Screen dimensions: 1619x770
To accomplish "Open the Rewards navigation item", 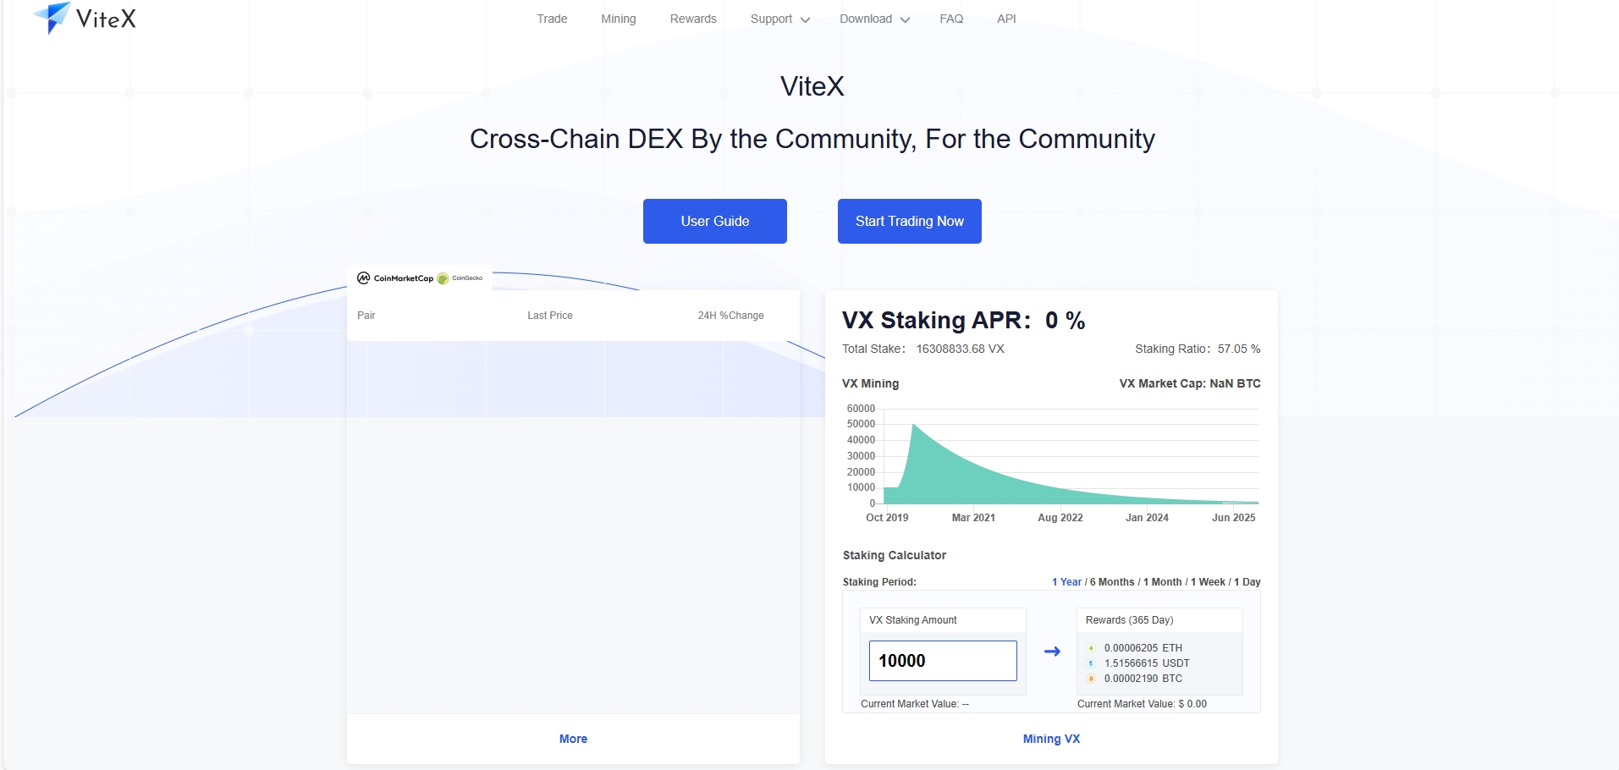I will coord(693,19).
